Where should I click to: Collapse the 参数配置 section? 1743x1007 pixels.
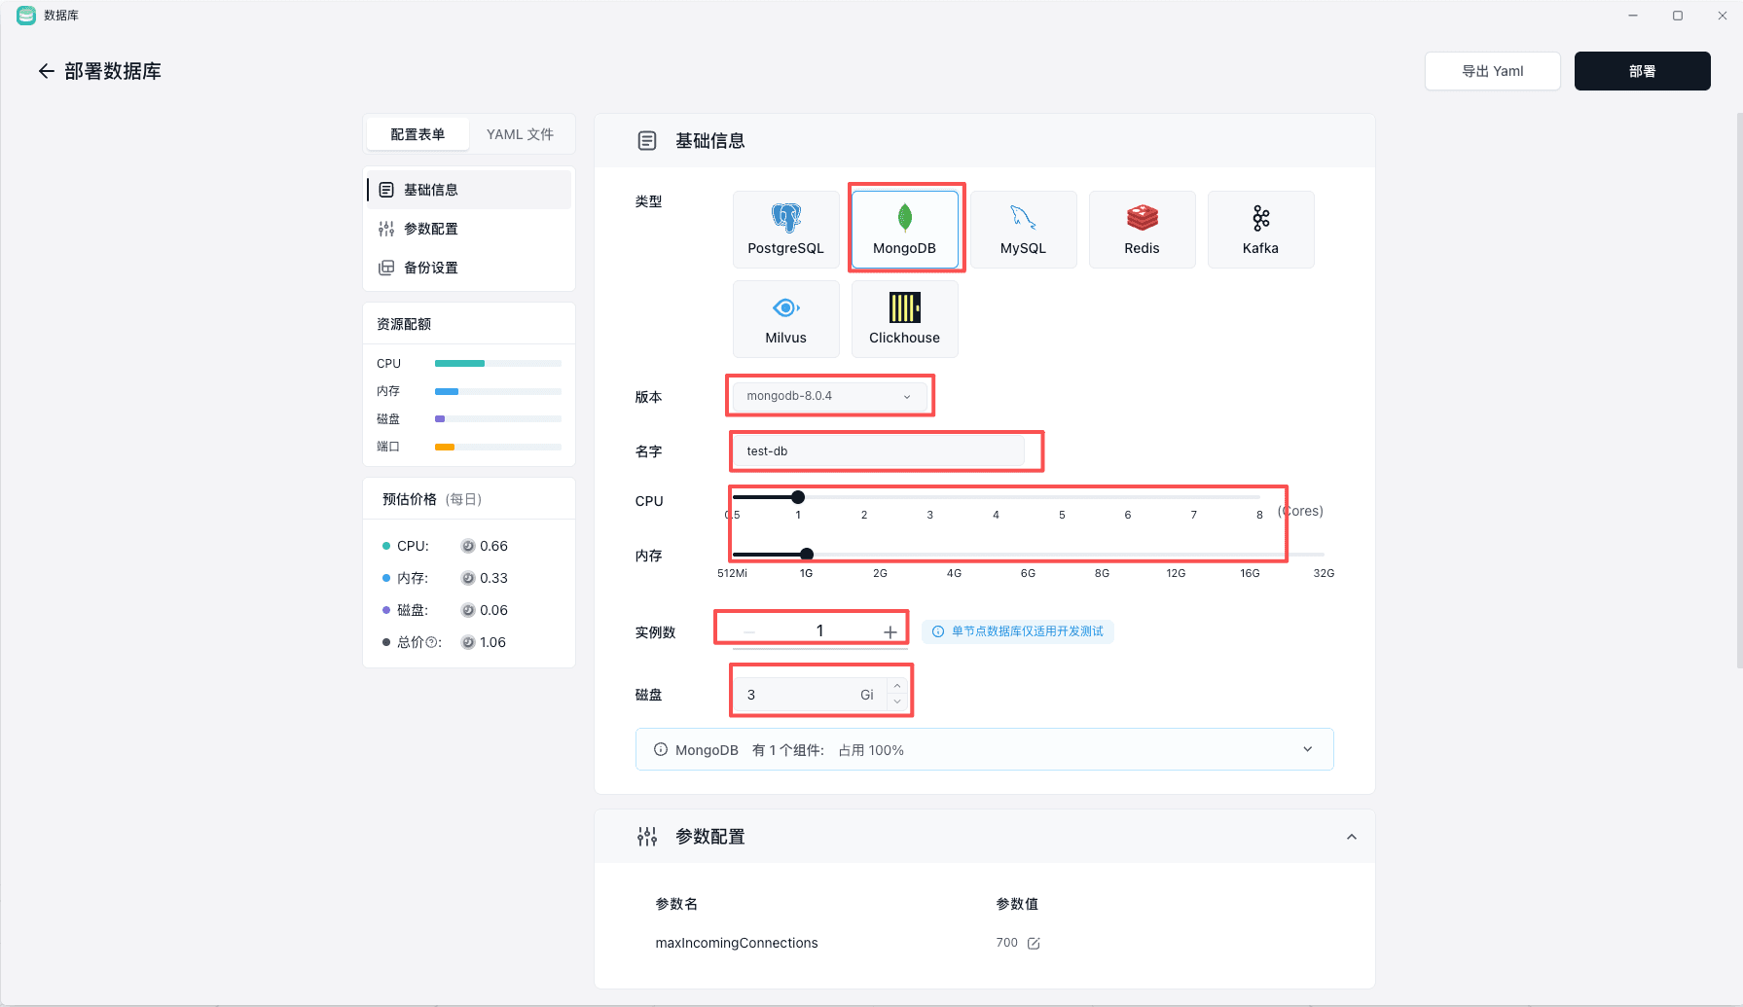click(1351, 837)
